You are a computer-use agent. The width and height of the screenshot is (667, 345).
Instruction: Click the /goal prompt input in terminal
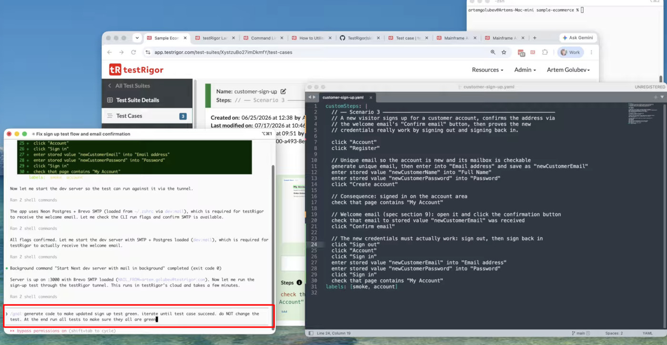139,316
